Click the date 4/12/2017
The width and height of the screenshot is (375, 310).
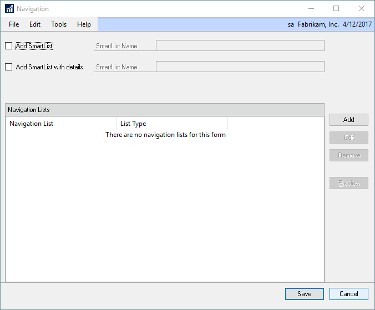pos(357,24)
